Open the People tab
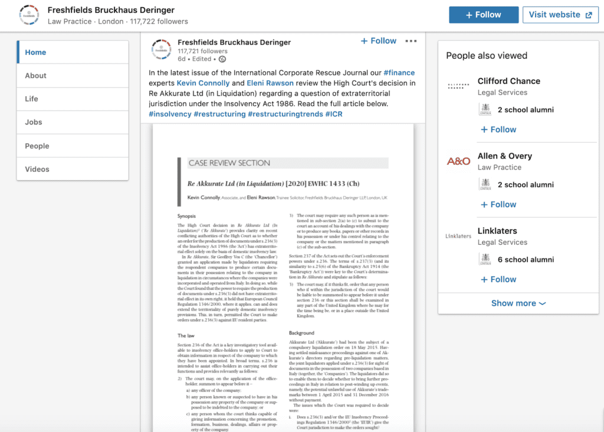 (73, 146)
